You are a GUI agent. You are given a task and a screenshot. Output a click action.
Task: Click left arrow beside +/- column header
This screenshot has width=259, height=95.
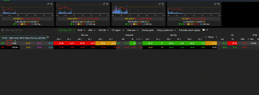coord(137,39)
